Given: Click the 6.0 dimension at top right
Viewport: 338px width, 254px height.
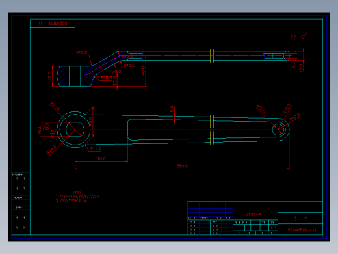Looking at the screenshot, I should pyautogui.click(x=293, y=65).
